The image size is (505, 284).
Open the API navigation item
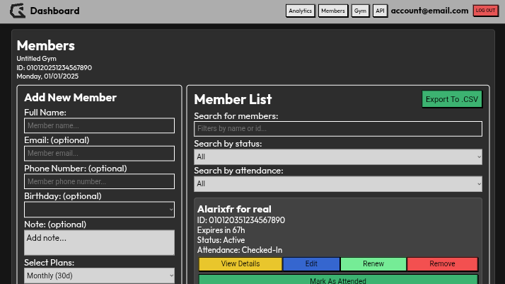(380, 11)
